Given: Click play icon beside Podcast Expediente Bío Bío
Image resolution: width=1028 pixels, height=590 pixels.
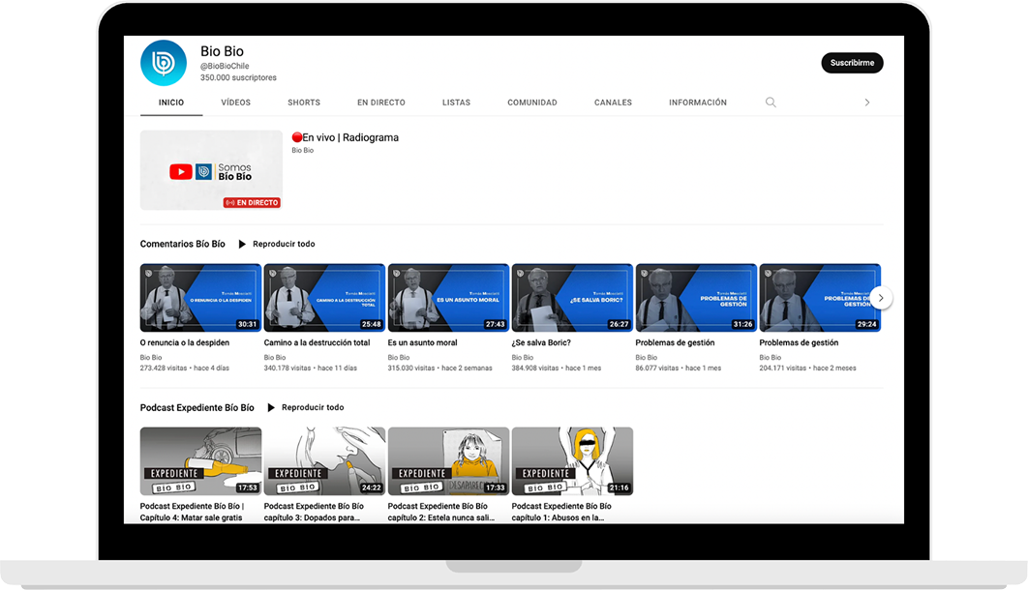Looking at the screenshot, I should [271, 408].
